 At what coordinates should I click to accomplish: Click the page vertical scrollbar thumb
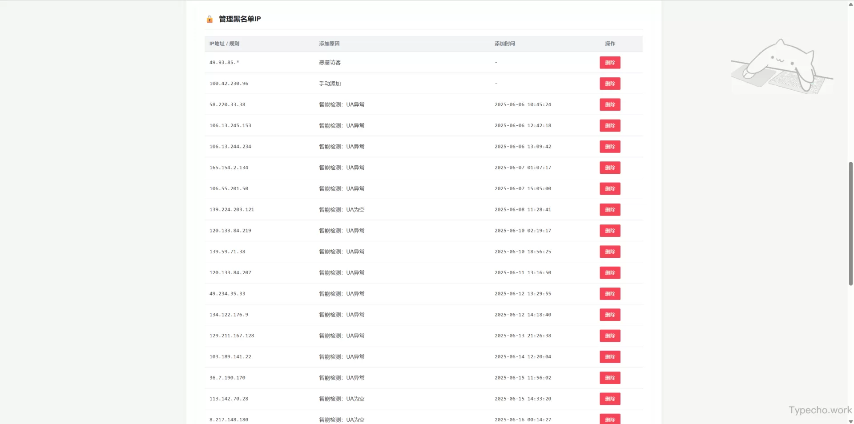coord(850,222)
